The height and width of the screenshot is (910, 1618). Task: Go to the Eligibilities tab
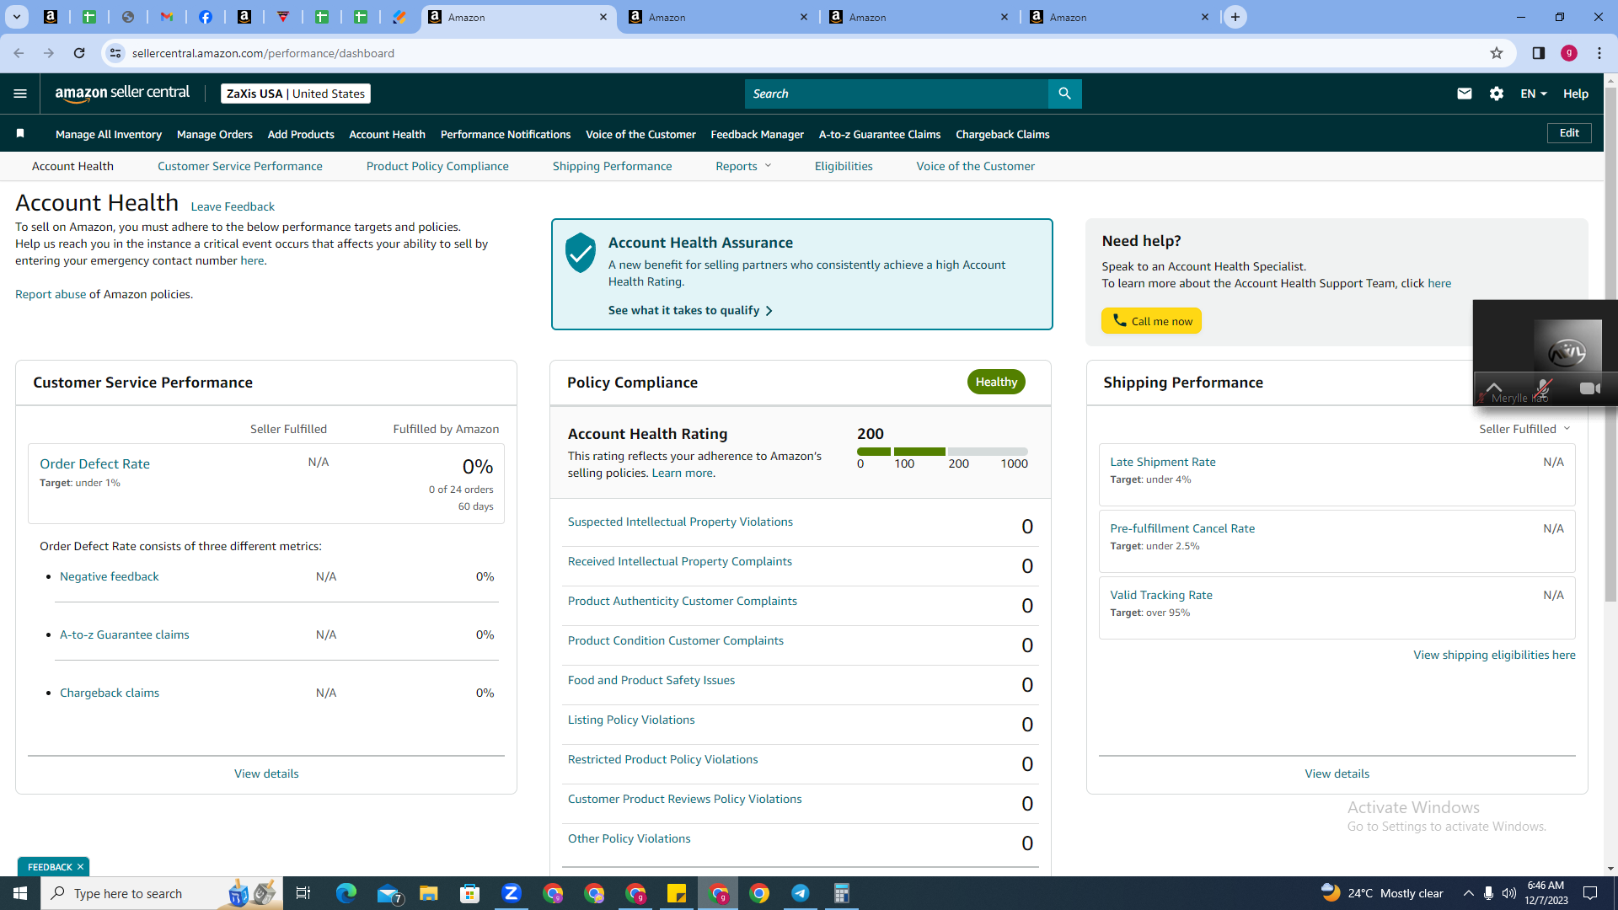tap(844, 166)
